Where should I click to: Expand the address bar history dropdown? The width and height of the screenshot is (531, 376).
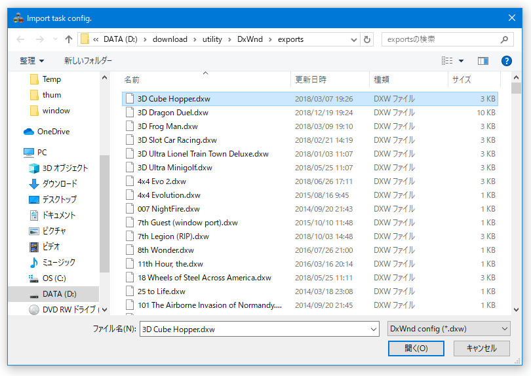[354, 39]
